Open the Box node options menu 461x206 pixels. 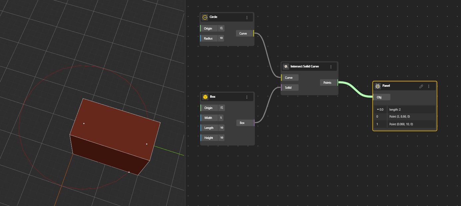click(x=247, y=97)
